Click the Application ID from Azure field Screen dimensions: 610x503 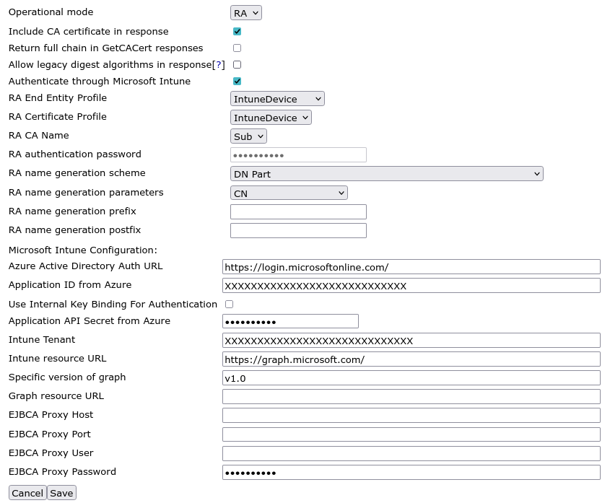tap(411, 284)
